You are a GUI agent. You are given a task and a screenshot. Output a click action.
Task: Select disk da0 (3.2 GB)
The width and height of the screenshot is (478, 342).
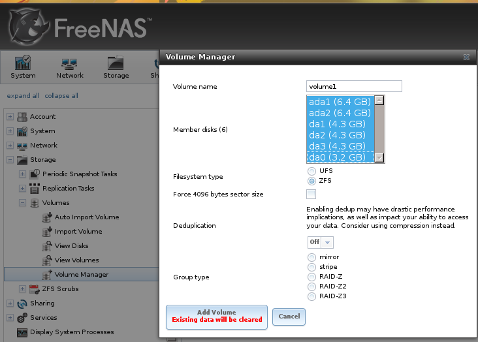(x=340, y=157)
